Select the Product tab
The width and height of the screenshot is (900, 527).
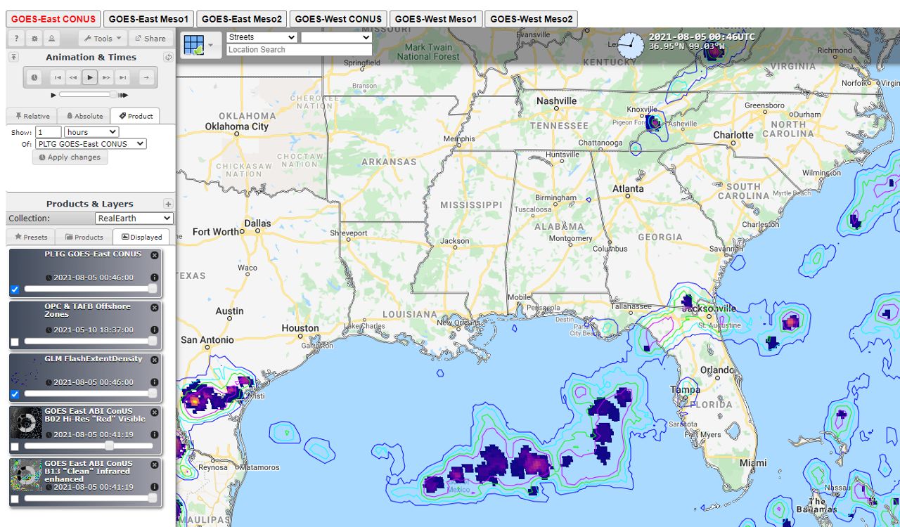coord(136,116)
